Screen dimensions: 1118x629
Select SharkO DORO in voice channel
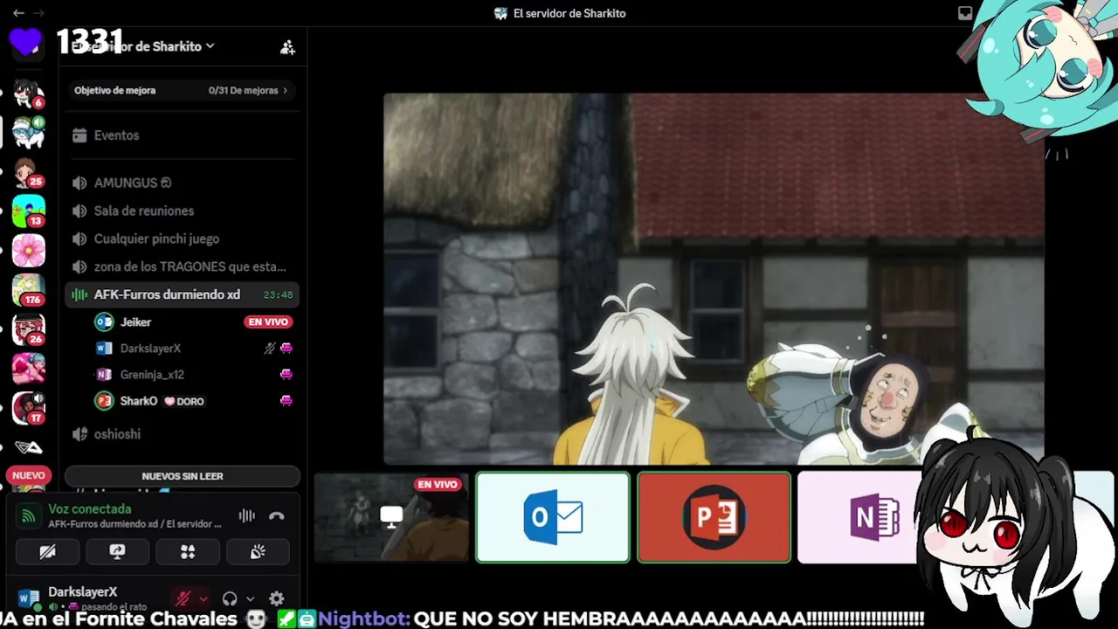(194, 401)
